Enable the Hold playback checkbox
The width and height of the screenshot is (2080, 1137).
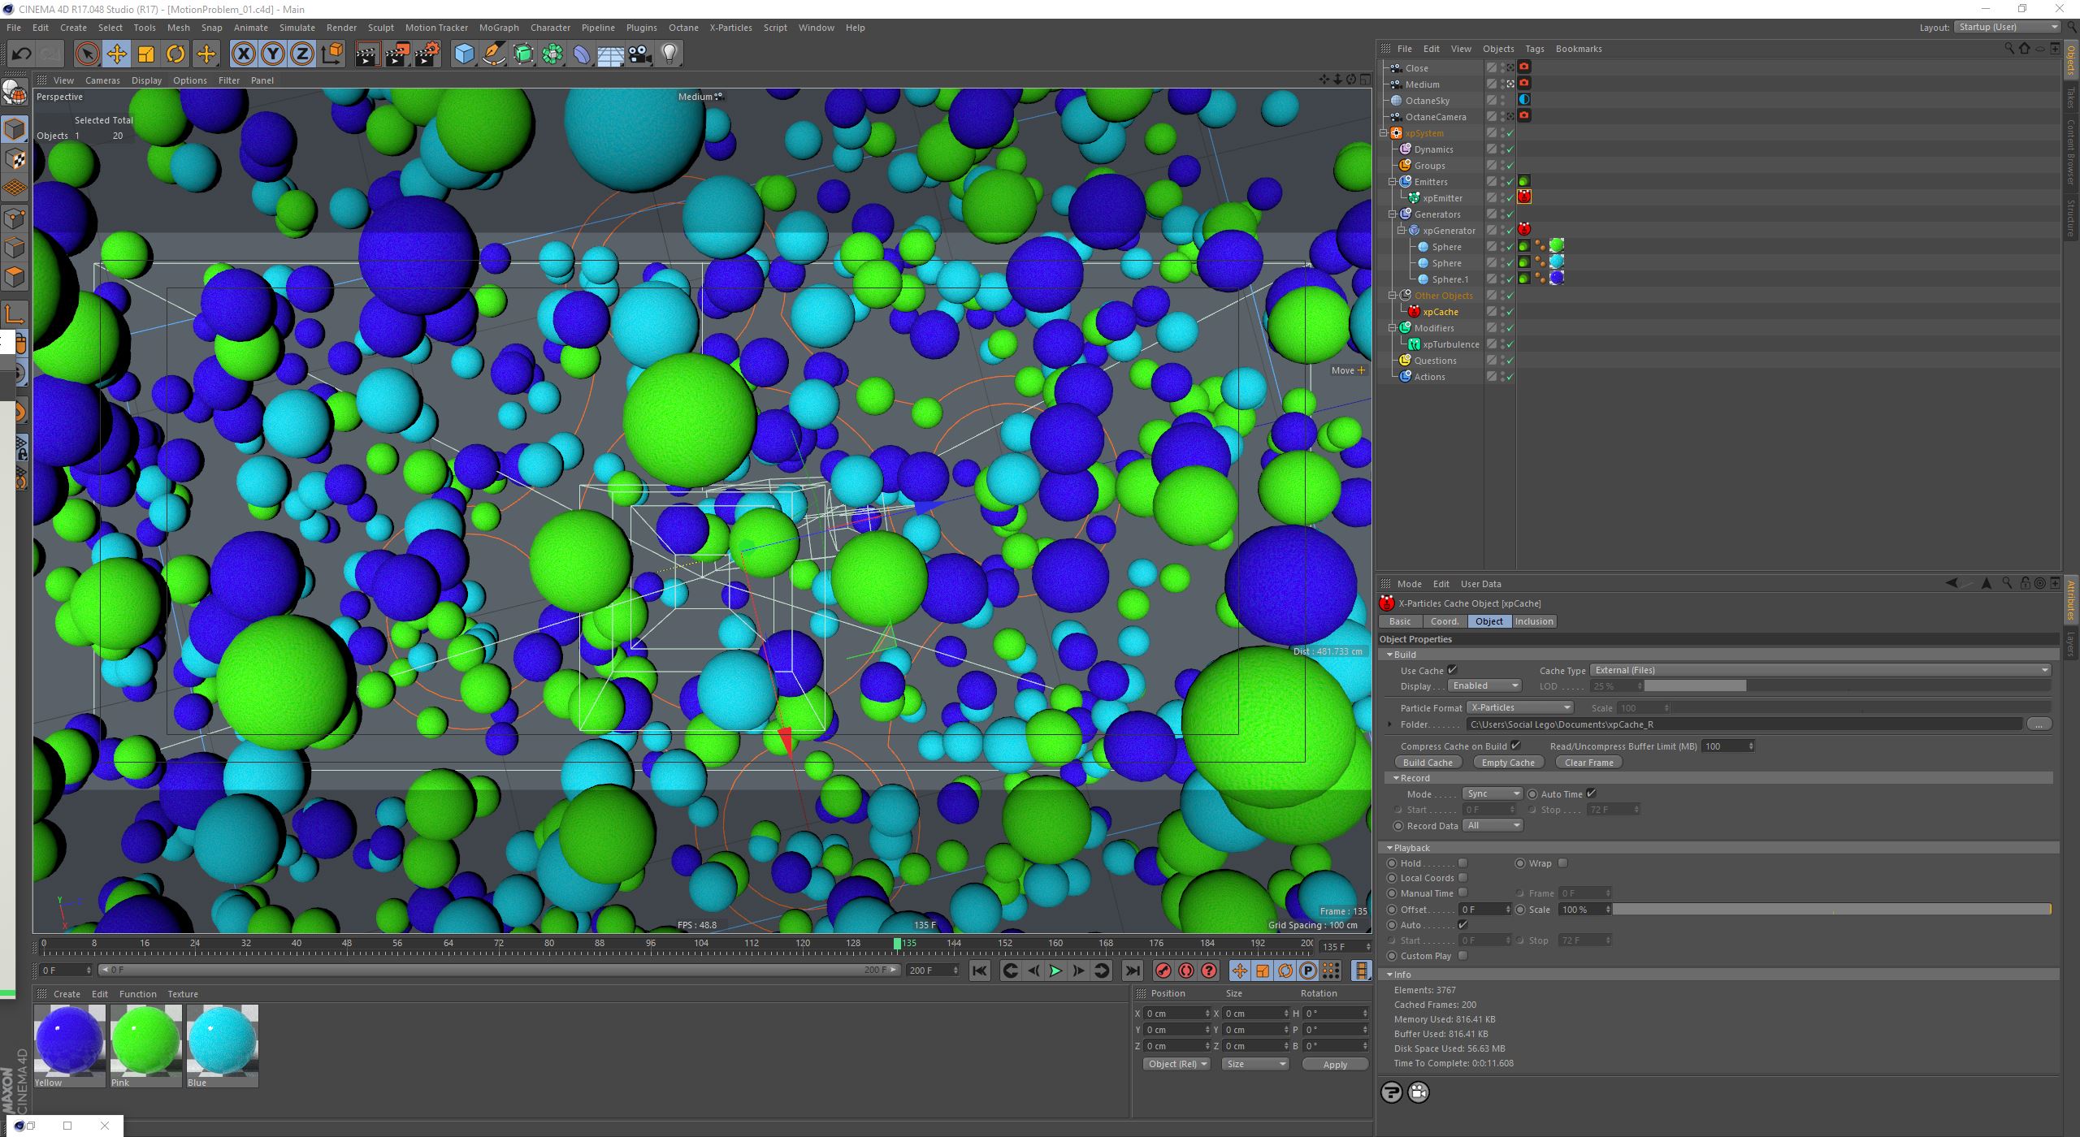(1462, 863)
